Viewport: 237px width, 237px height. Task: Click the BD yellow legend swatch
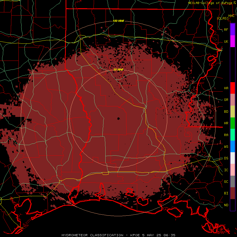pyautogui.click(x=233, y=112)
